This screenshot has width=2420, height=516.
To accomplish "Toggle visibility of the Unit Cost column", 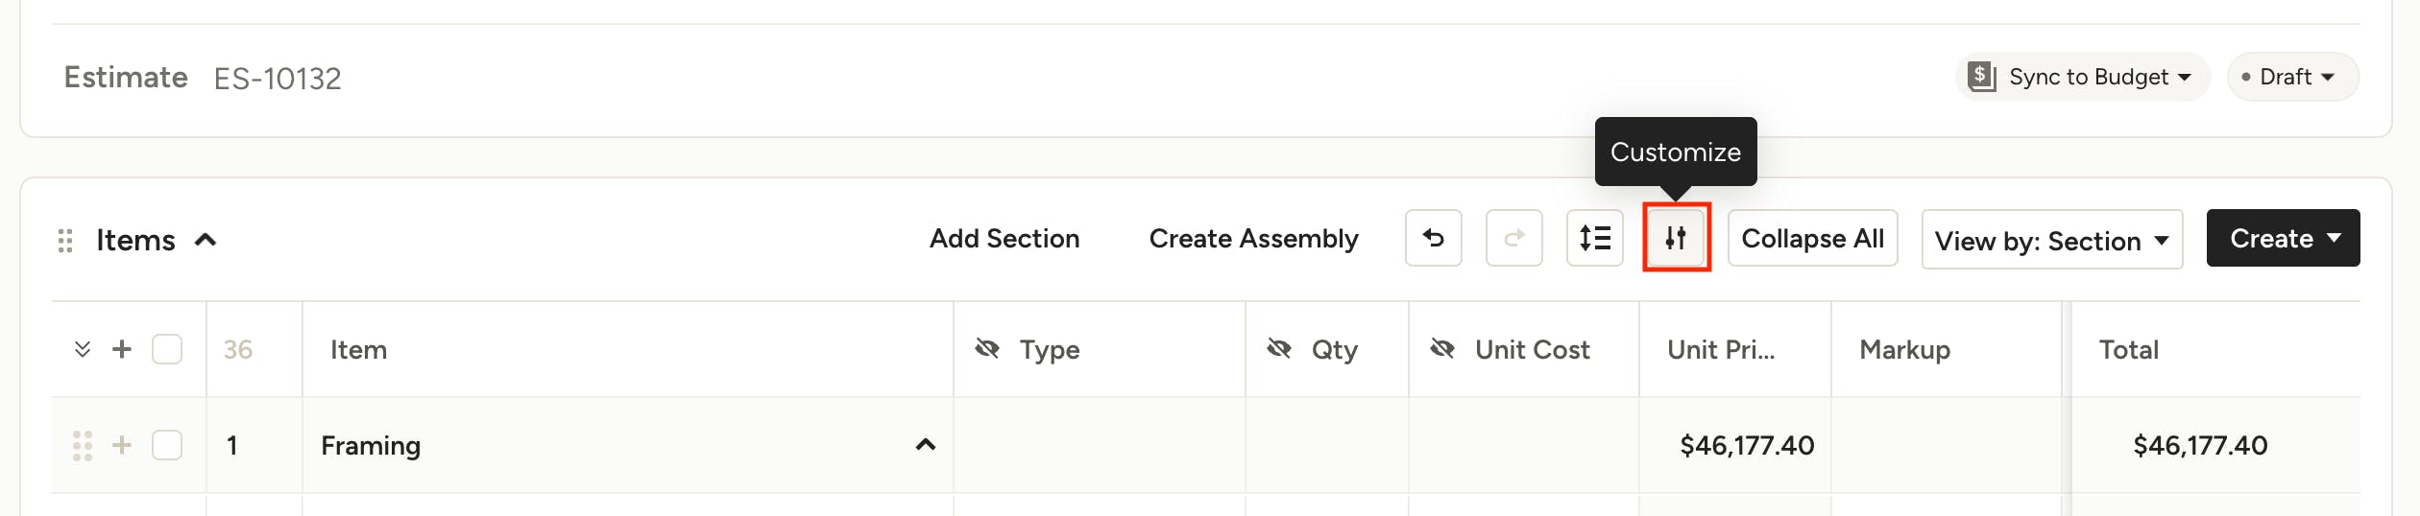I will coord(1442,348).
